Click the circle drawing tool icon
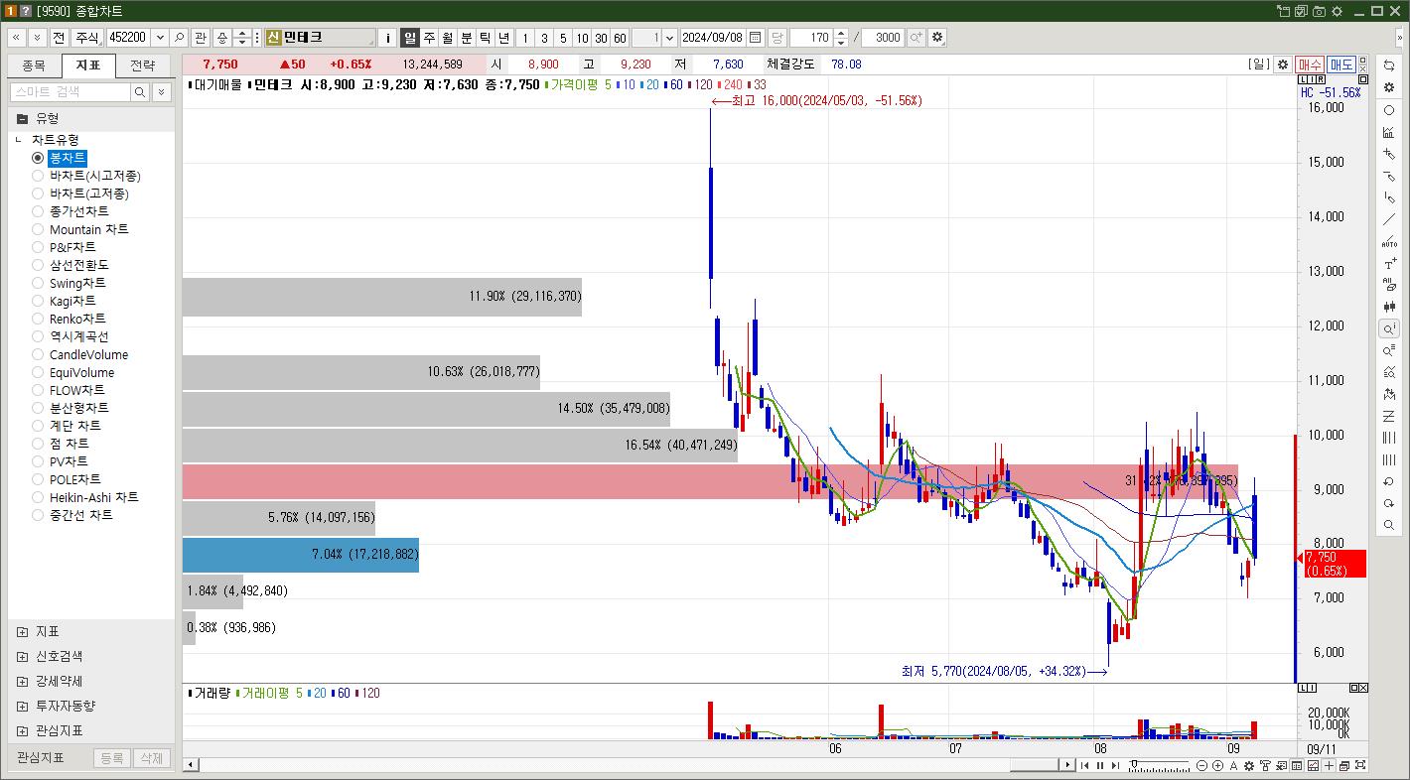The image size is (1410, 780). (1389, 110)
